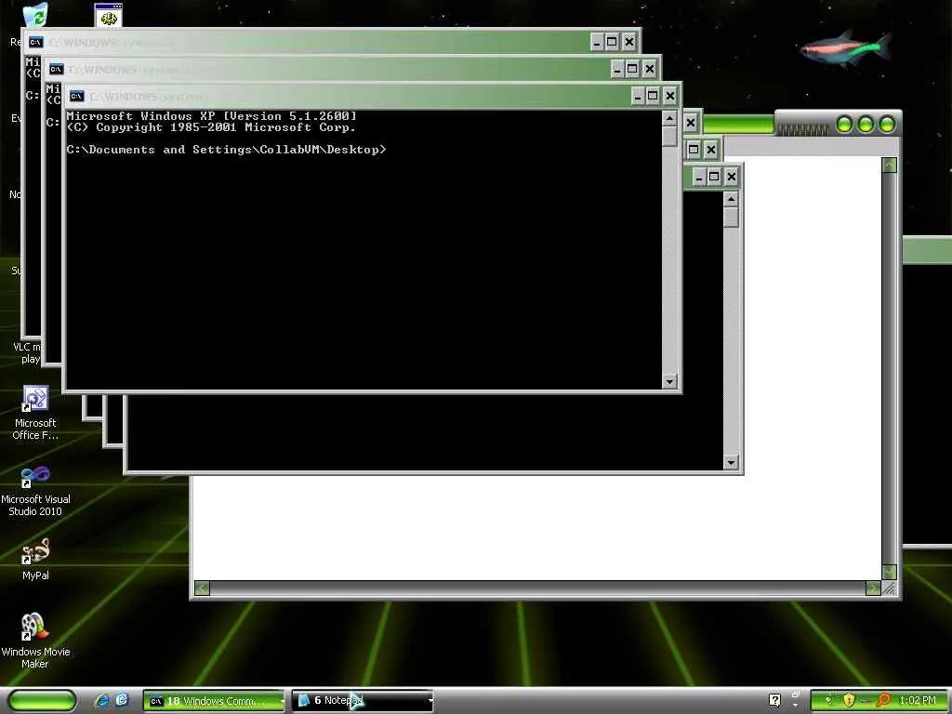This screenshot has height=714, width=952.
Task: Click the Microsoft Windows XP version line
Action: pyautogui.click(x=211, y=116)
